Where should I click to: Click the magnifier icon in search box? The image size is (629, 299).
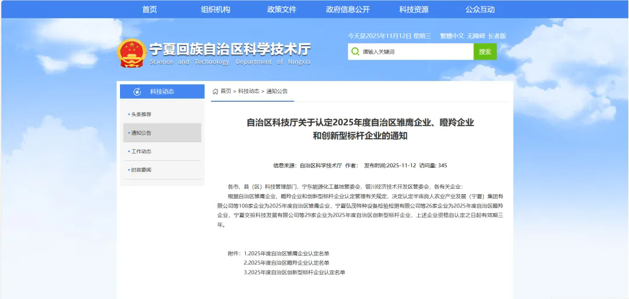pos(355,51)
